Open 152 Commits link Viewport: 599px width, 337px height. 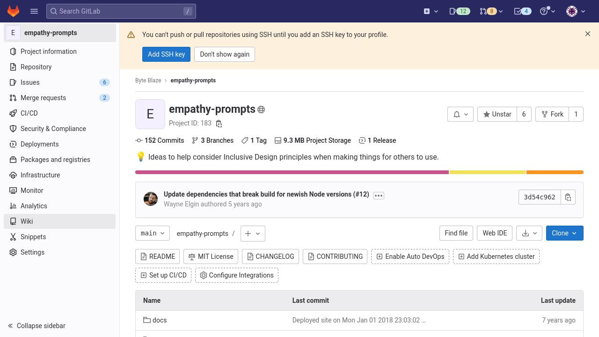pos(160,140)
